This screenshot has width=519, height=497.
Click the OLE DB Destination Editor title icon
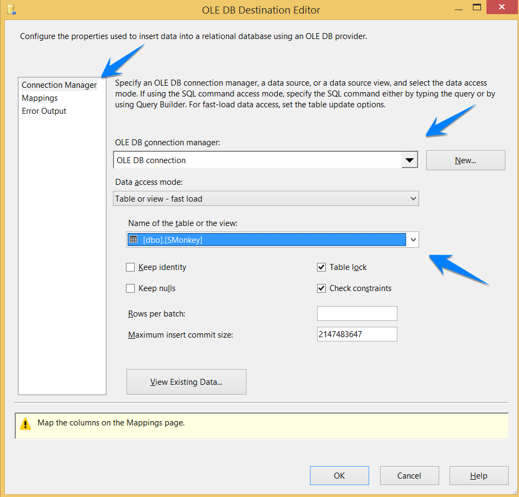click(x=11, y=10)
